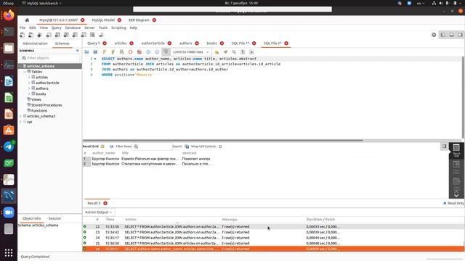This screenshot has height=261, width=465.
Task: Open the Form Editor result view
Action: [456, 167]
